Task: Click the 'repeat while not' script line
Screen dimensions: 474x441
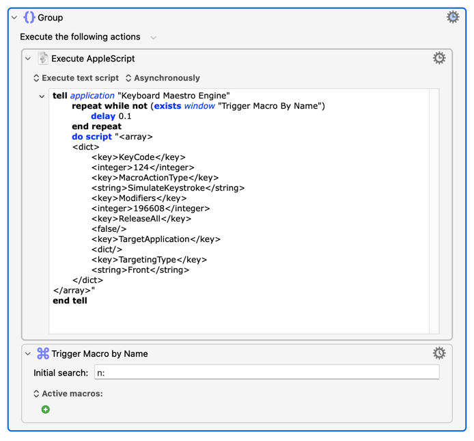Action: (198, 106)
